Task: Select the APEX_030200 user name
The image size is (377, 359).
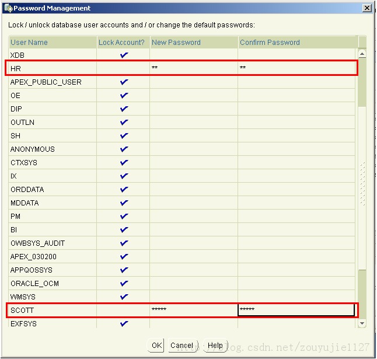Action: coord(33,257)
